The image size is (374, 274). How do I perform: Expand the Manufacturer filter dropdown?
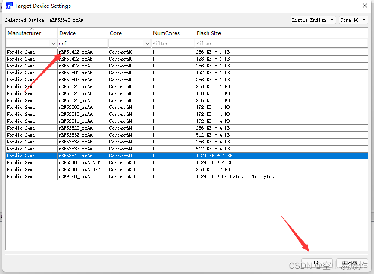54,43
